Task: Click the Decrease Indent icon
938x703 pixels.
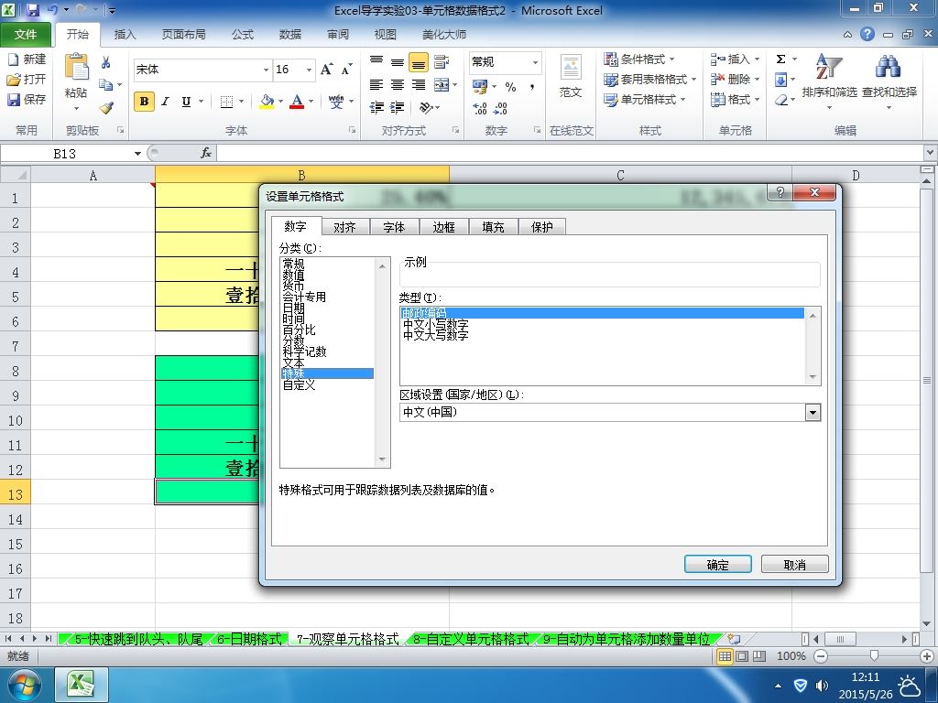Action: tap(376, 108)
